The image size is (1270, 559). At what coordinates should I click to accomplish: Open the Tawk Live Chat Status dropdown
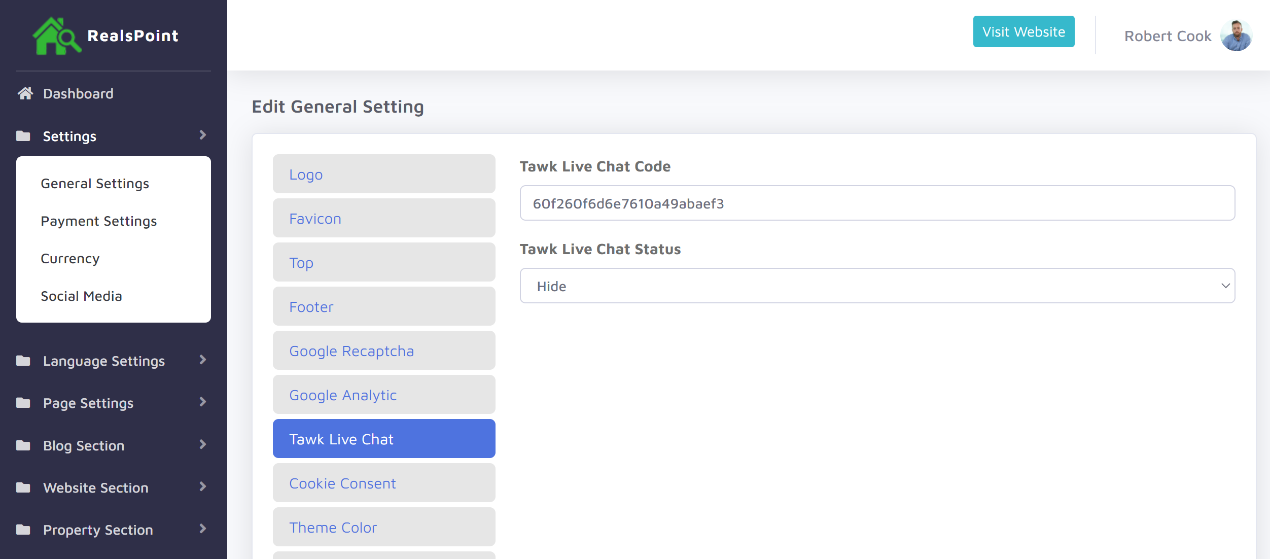tap(877, 286)
